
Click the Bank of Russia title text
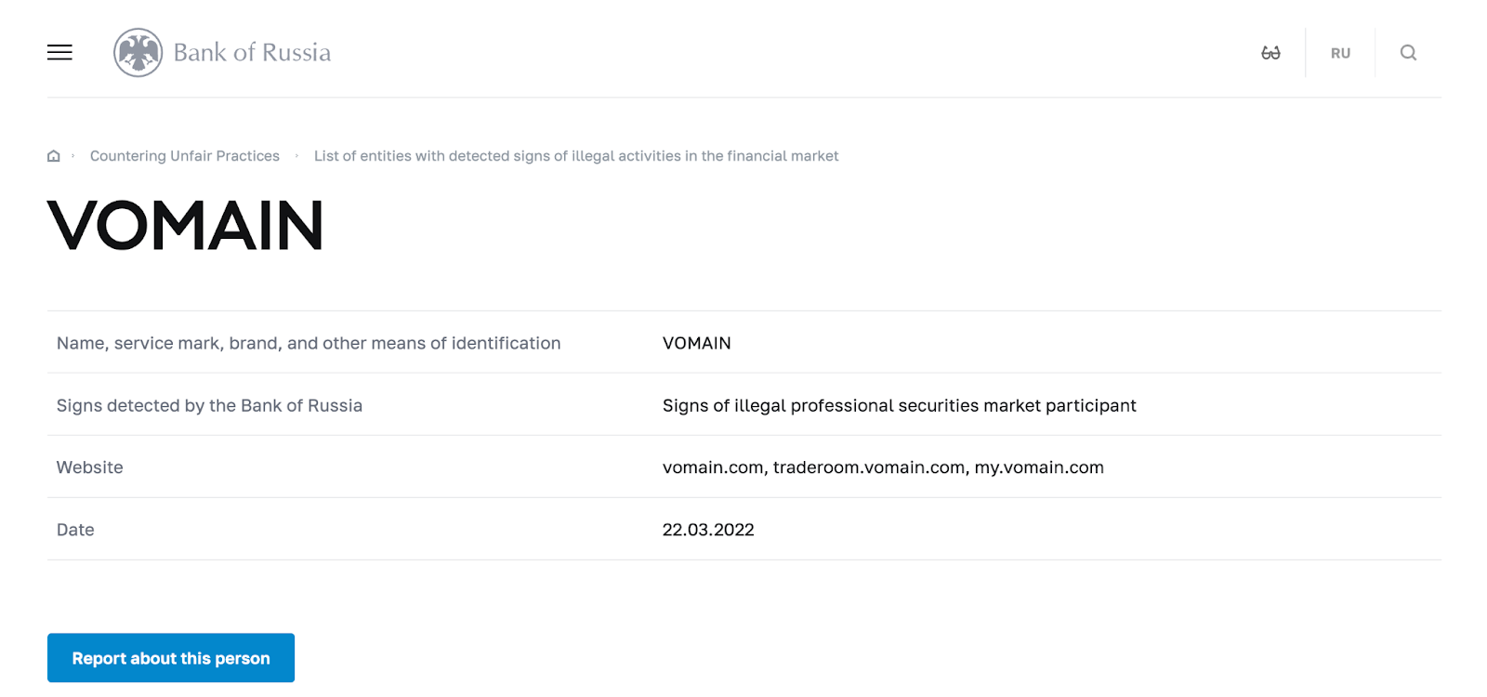(252, 53)
